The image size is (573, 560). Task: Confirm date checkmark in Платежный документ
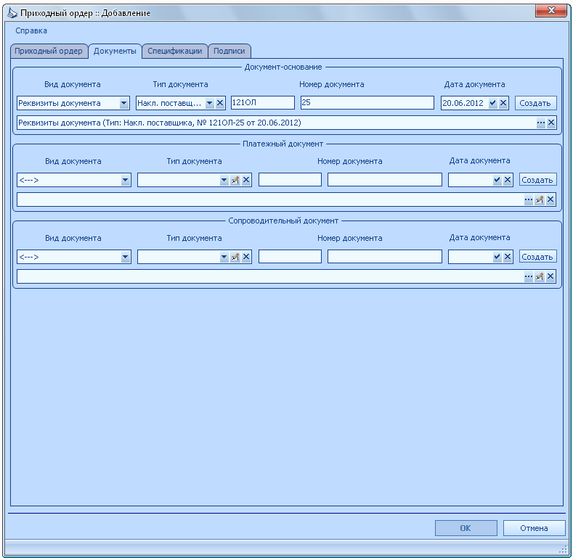tap(497, 180)
